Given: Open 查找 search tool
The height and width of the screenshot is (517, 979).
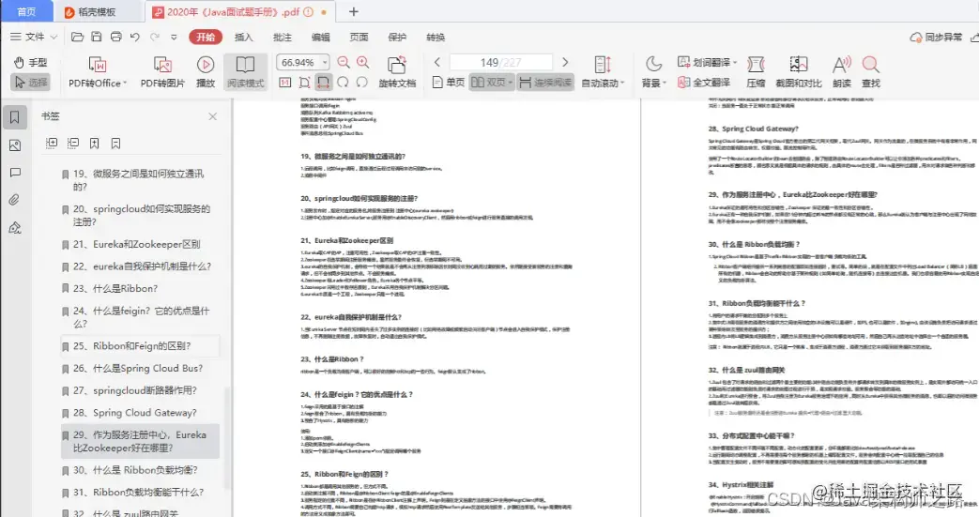Looking at the screenshot, I should (870, 72).
